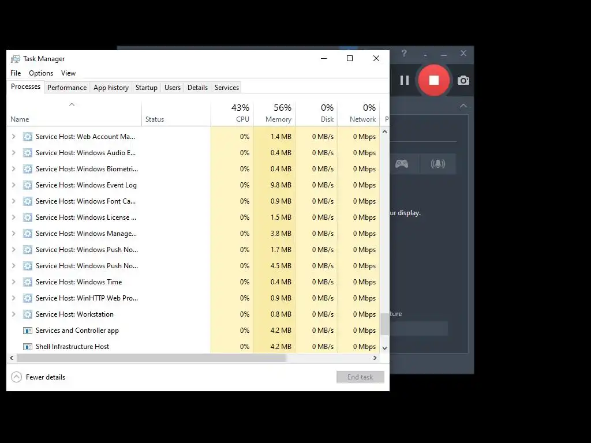This screenshot has width=591, height=443.
Task: Expand Service Host: Workstation row
Action: [14, 314]
